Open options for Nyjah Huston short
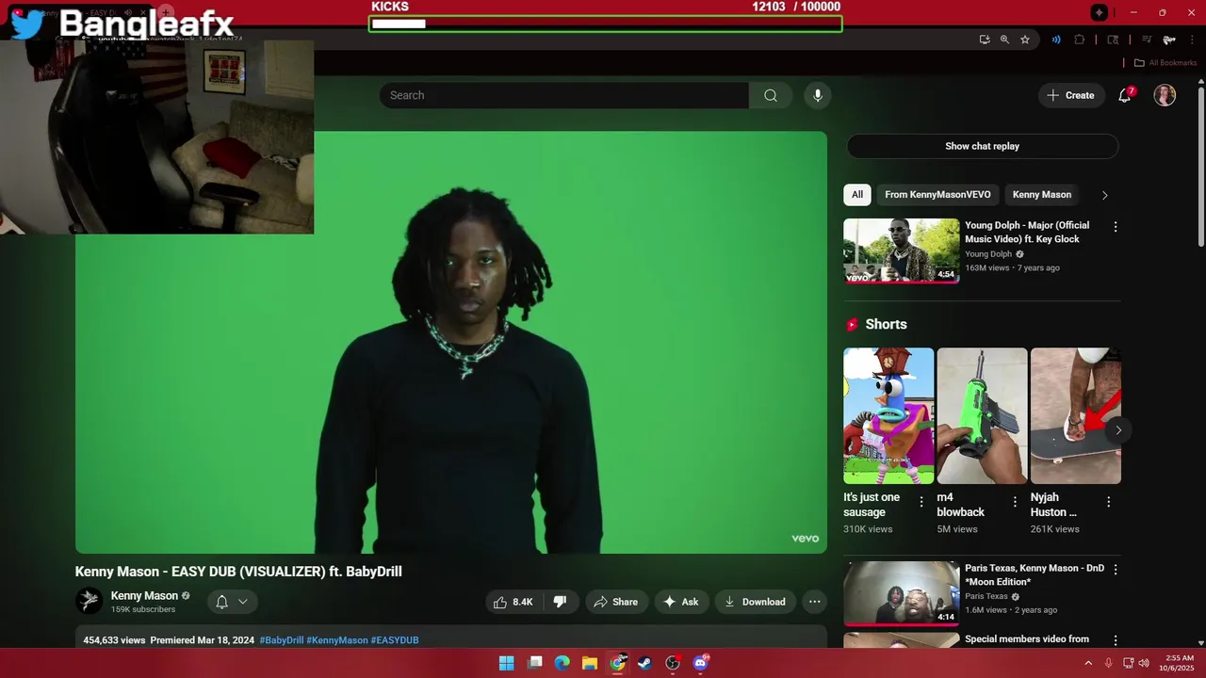The image size is (1206, 678). pyautogui.click(x=1108, y=502)
